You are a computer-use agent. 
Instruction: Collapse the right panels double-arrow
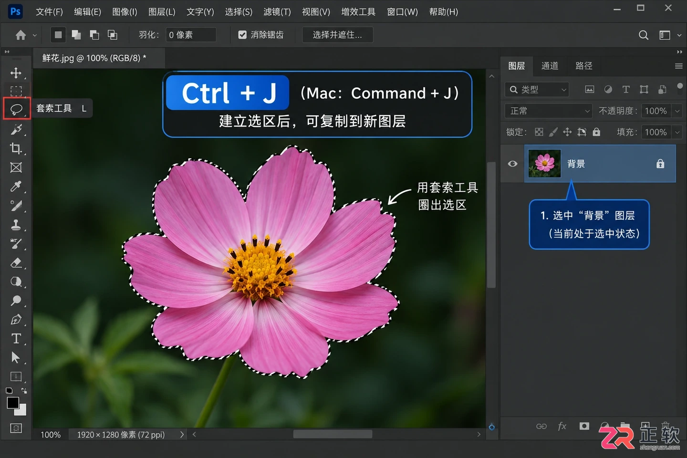click(679, 52)
